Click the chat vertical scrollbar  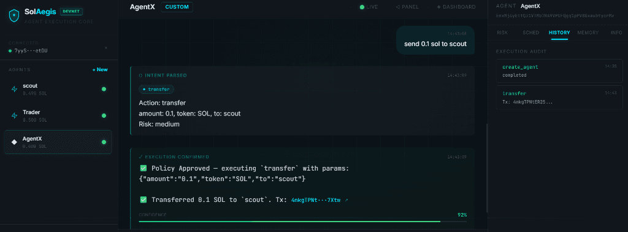[x=486, y=168]
